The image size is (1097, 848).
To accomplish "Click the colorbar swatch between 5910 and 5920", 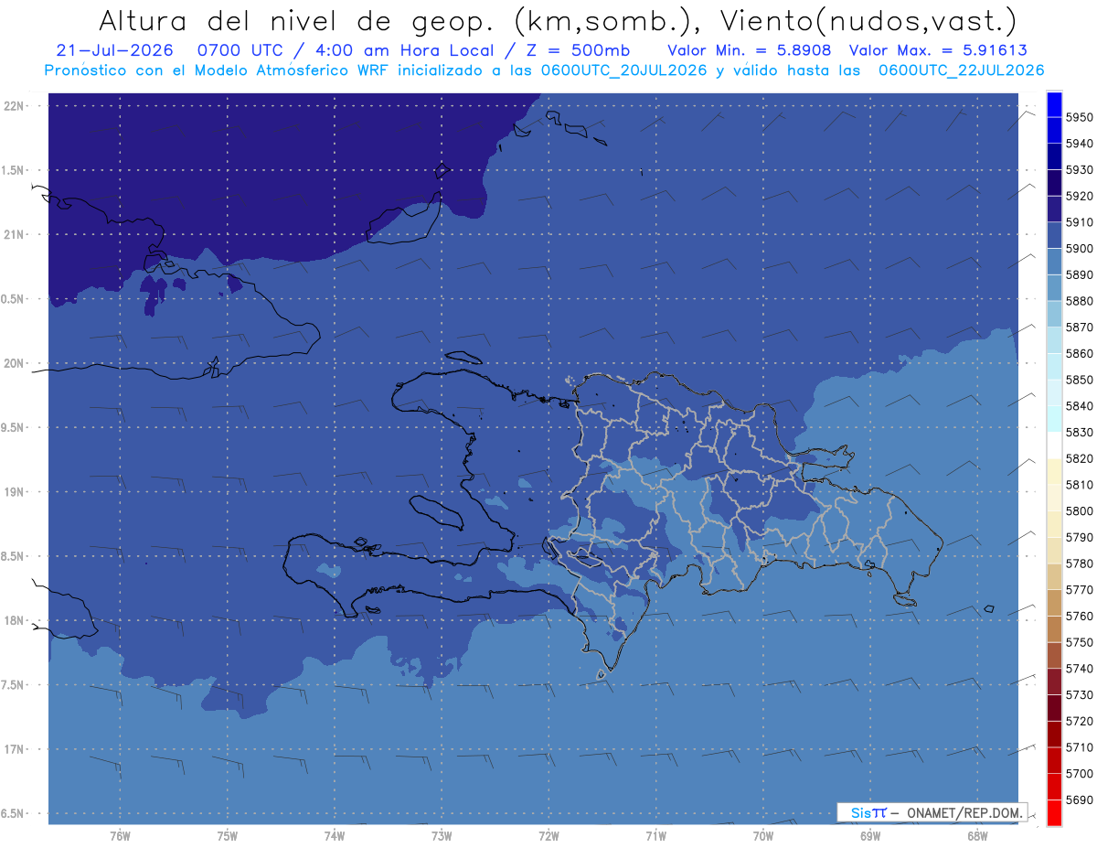I will [x=1054, y=209].
